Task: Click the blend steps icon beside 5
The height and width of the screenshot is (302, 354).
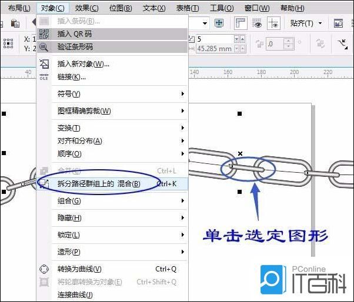Action: tap(192, 39)
